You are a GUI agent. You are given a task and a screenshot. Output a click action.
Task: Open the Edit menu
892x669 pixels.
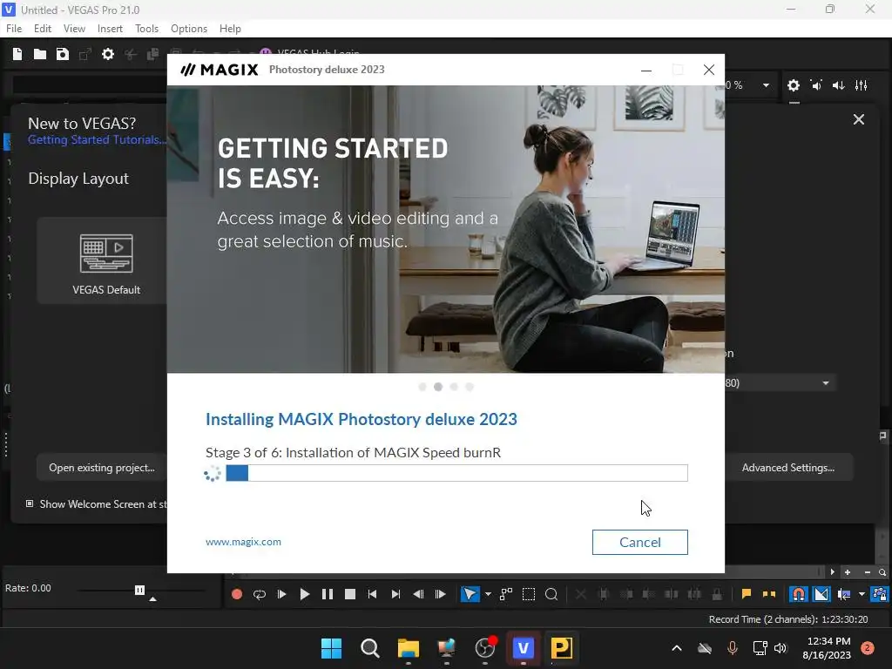pos(43,29)
